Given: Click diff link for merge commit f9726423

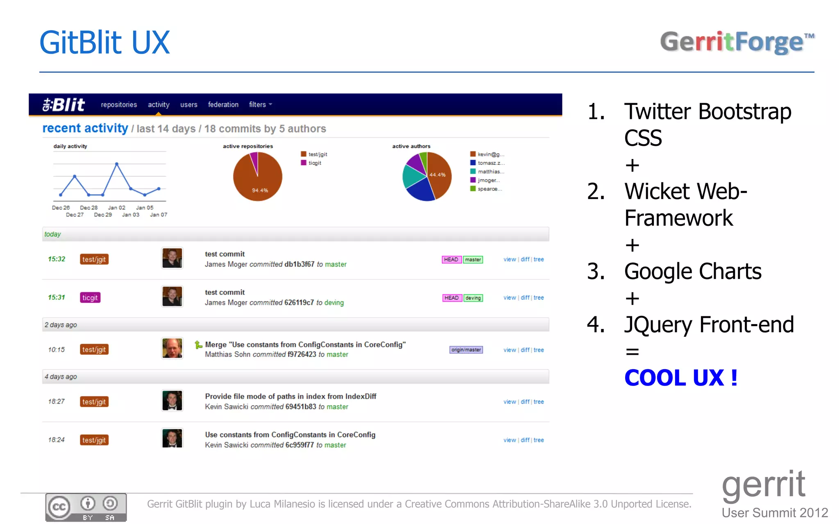Looking at the screenshot, I should [525, 350].
